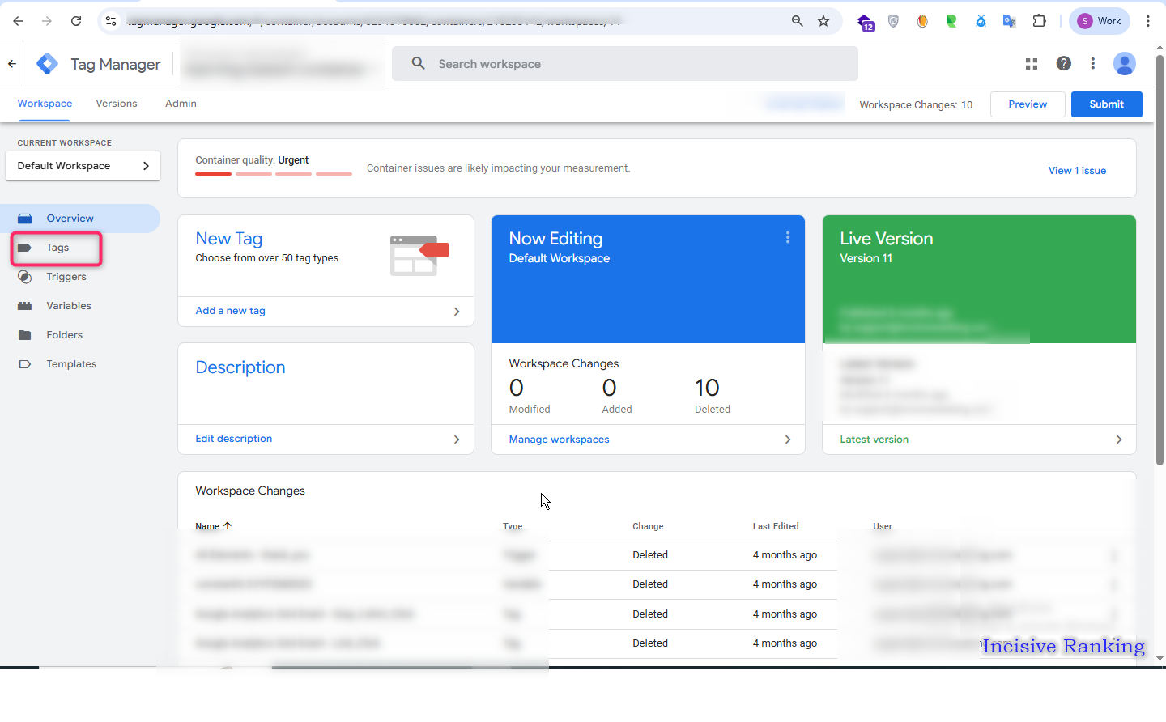
Task: Click Workspace Changes: 10 text
Action: pyautogui.click(x=916, y=105)
